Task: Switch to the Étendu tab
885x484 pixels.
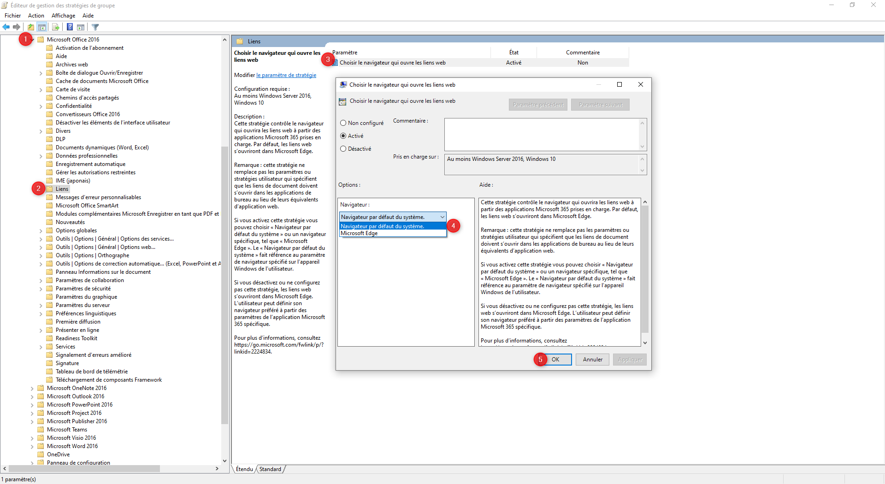Action: (x=244, y=469)
